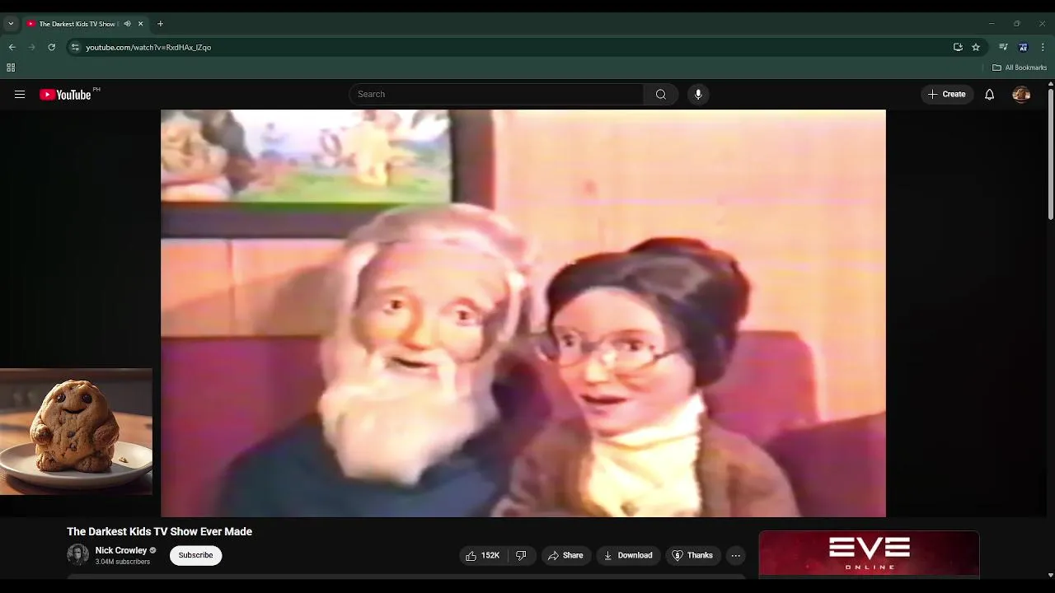Open the YouTube account avatar menu
1055x593 pixels.
1021,95
